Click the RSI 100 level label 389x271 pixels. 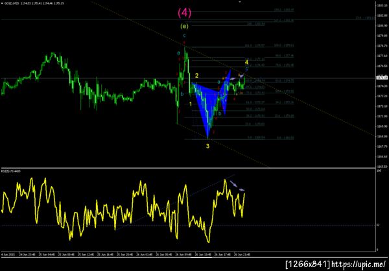(379, 171)
